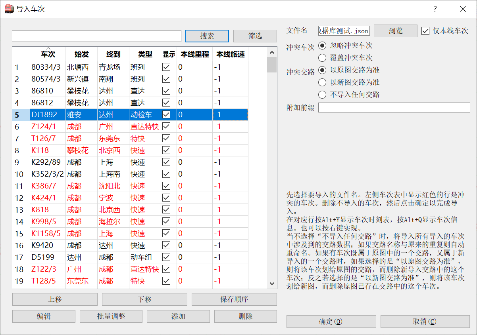Click the 下移 button
477x335 pixels.
(144, 299)
